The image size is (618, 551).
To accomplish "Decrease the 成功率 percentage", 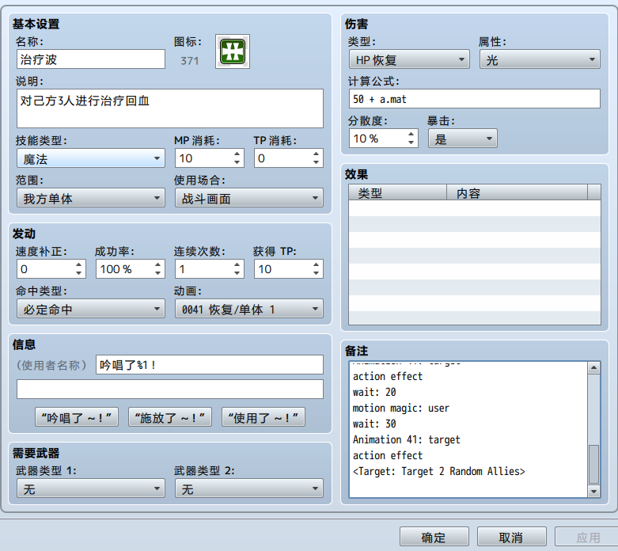I will pyautogui.click(x=157, y=273).
